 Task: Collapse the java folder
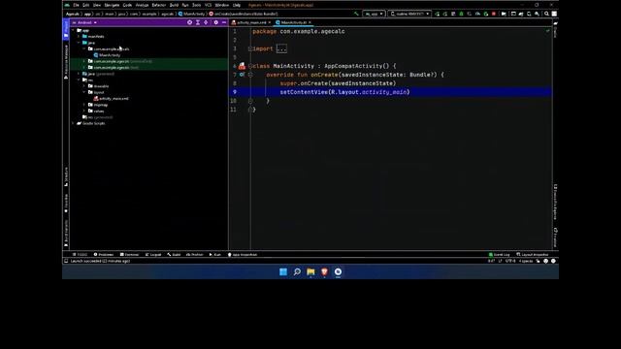click(x=79, y=43)
